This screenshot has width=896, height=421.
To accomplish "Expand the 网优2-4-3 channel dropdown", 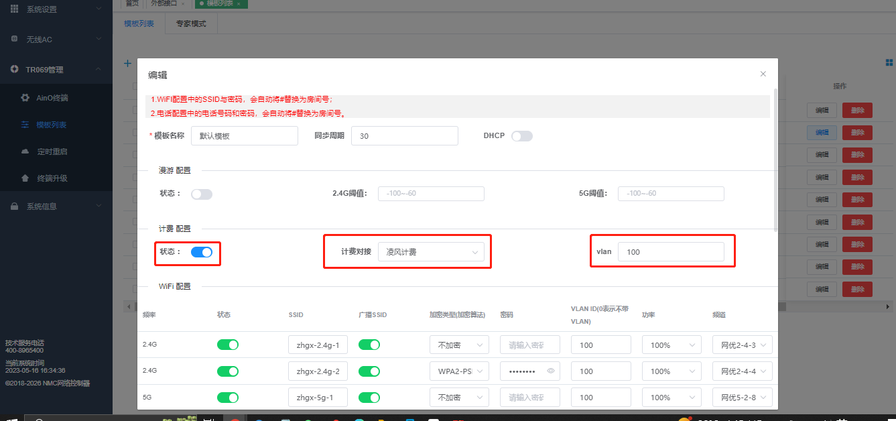I will [x=742, y=345].
